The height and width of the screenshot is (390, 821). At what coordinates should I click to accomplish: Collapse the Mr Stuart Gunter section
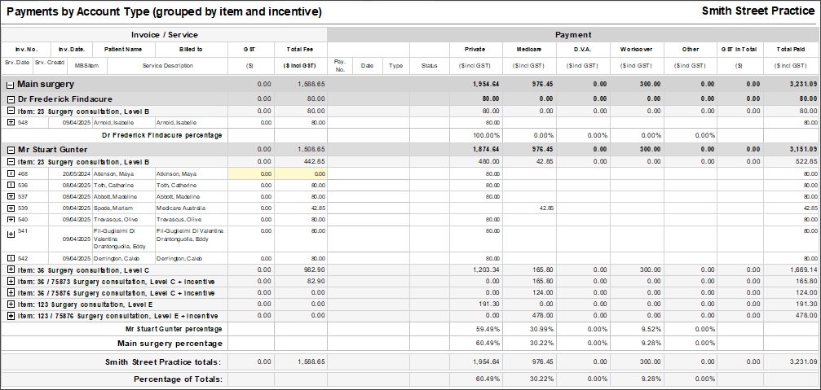(x=10, y=150)
